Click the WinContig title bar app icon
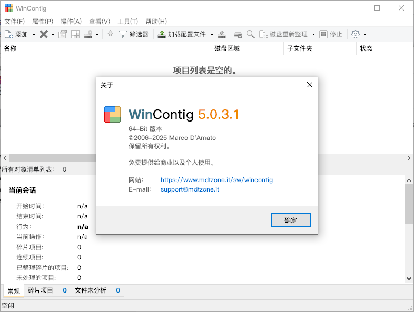This screenshot has height=312, width=414. pos(9,8)
